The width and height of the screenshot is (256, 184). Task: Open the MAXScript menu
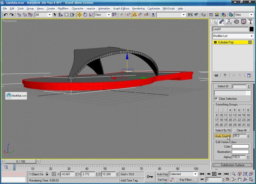point(169,9)
